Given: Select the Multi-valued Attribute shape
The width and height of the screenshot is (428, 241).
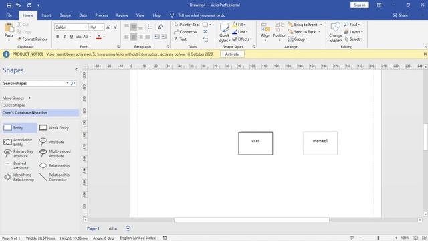Looking at the screenshot, I should pos(55,153).
